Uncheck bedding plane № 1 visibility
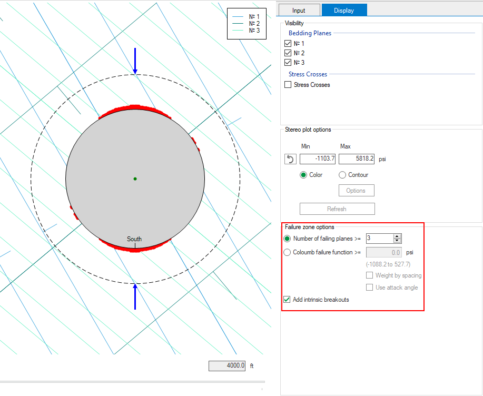 [288, 44]
